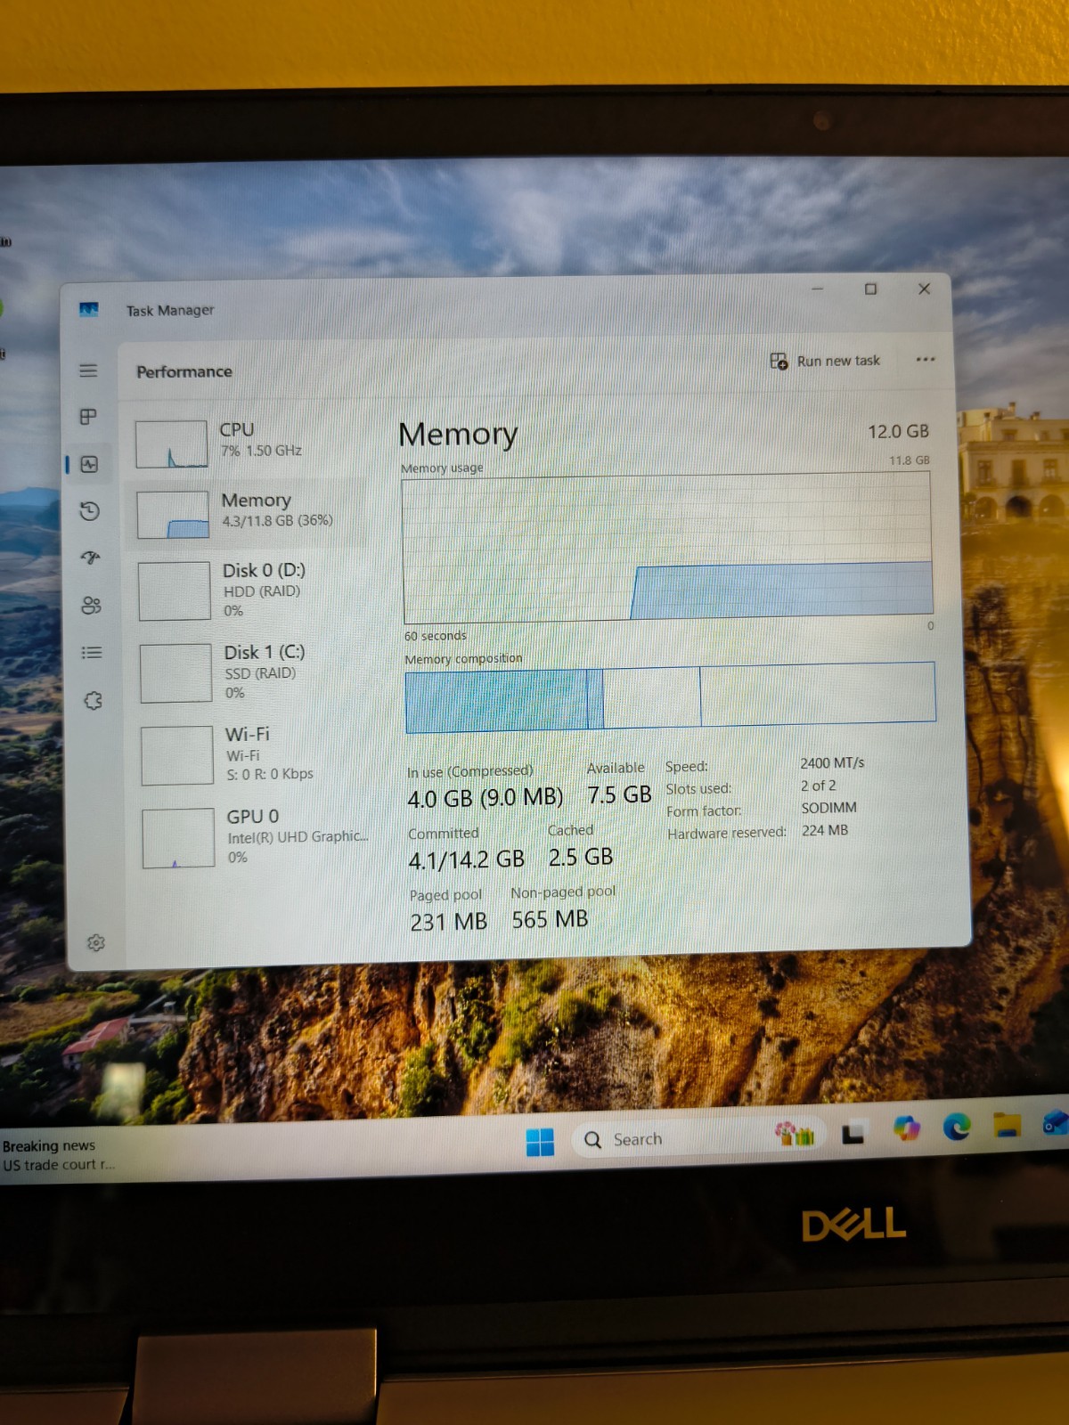Click the '2400 MT/s' speed value
The image size is (1069, 1425).
coord(832,763)
